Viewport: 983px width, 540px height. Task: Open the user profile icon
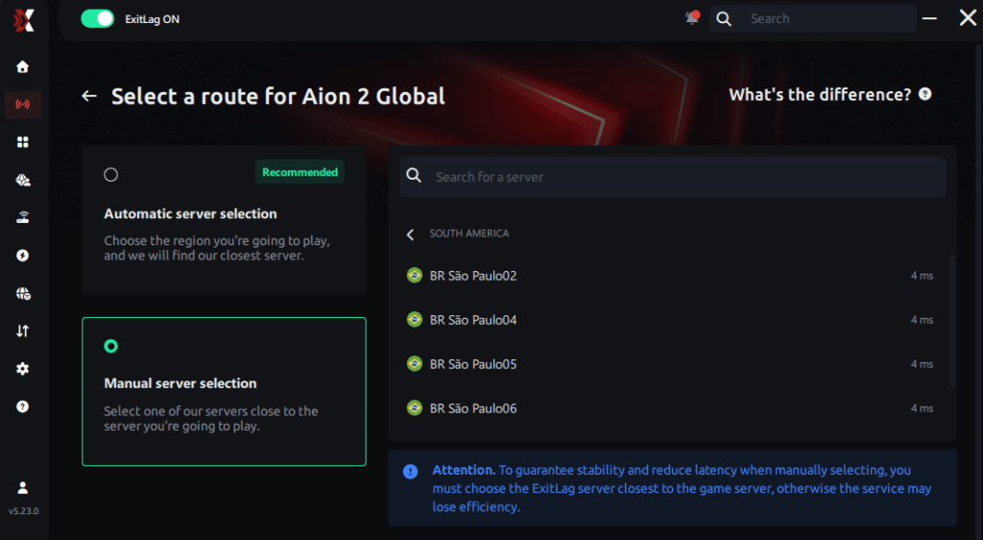click(23, 487)
